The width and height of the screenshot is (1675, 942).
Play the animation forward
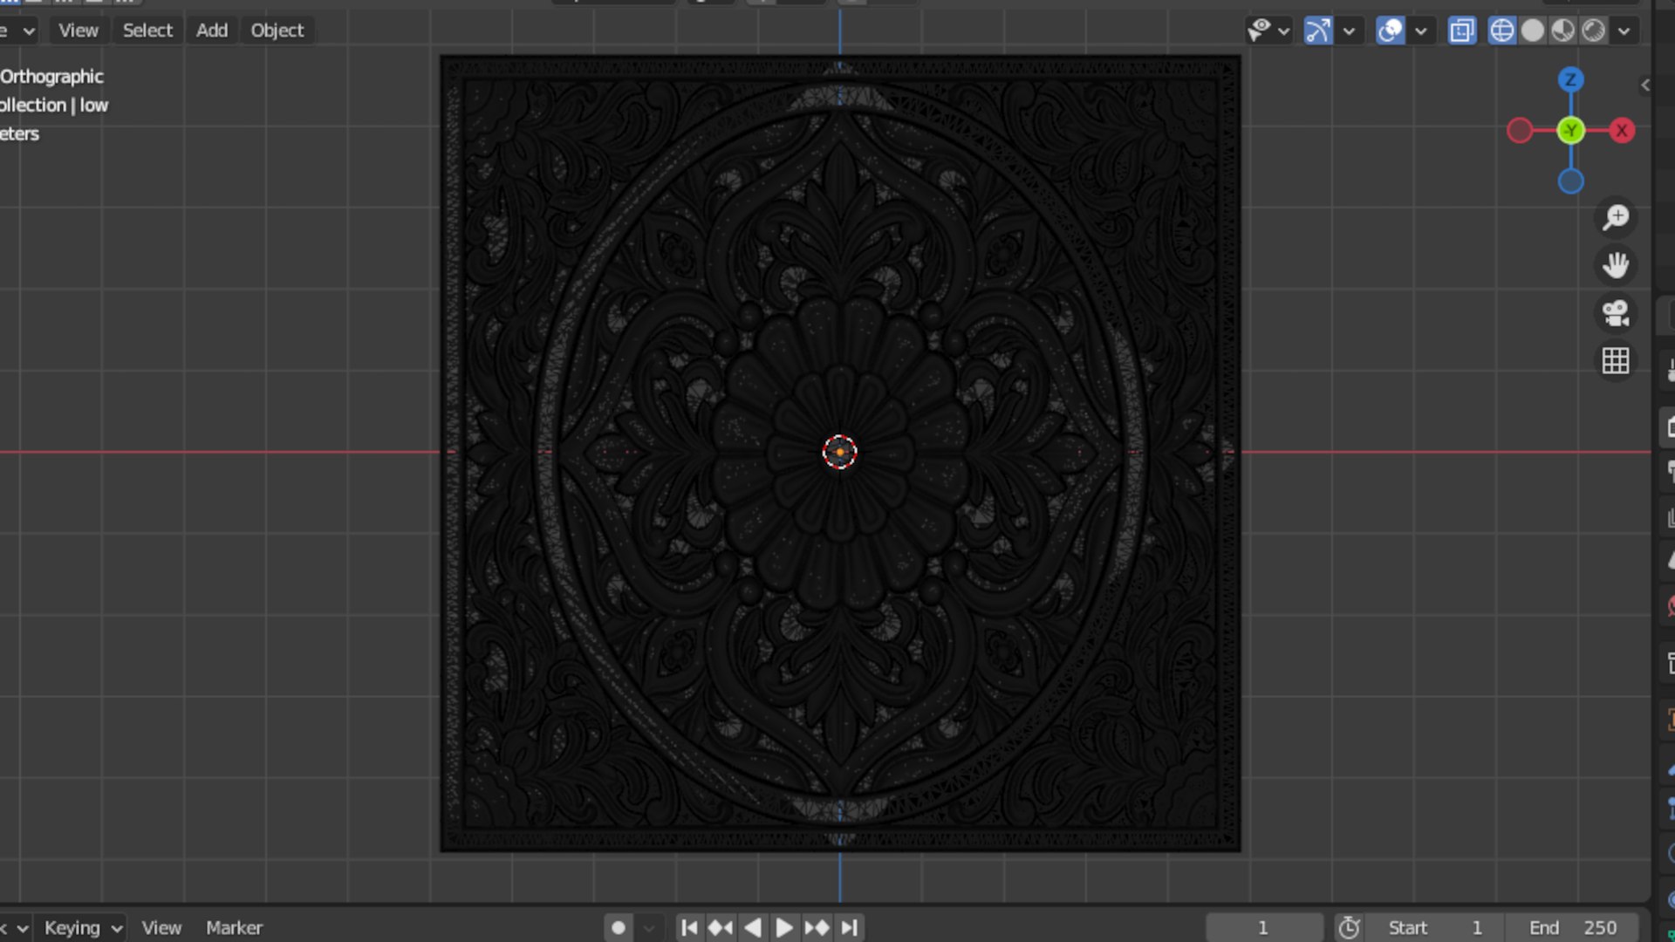pos(783,928)
